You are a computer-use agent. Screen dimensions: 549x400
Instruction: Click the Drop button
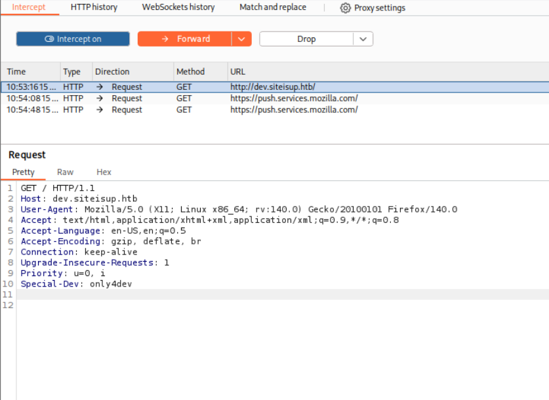coord(306,39)
